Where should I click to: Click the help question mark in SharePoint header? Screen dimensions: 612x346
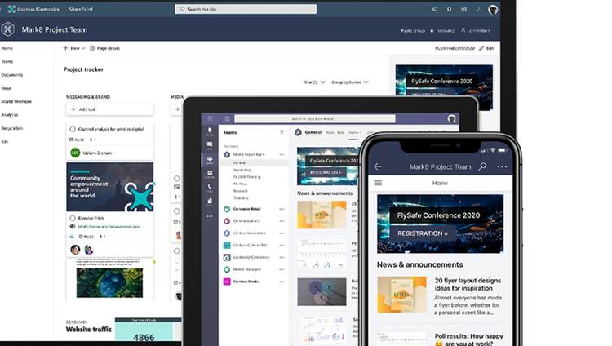478,9
